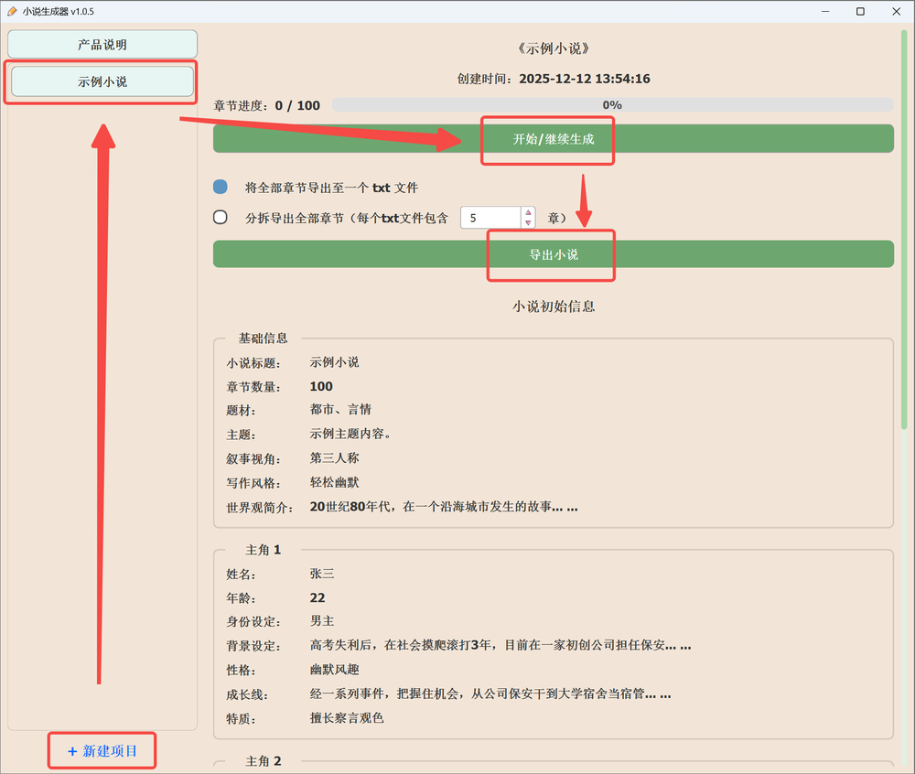Click the truncated 世界观简介 text

coord(444,507)
